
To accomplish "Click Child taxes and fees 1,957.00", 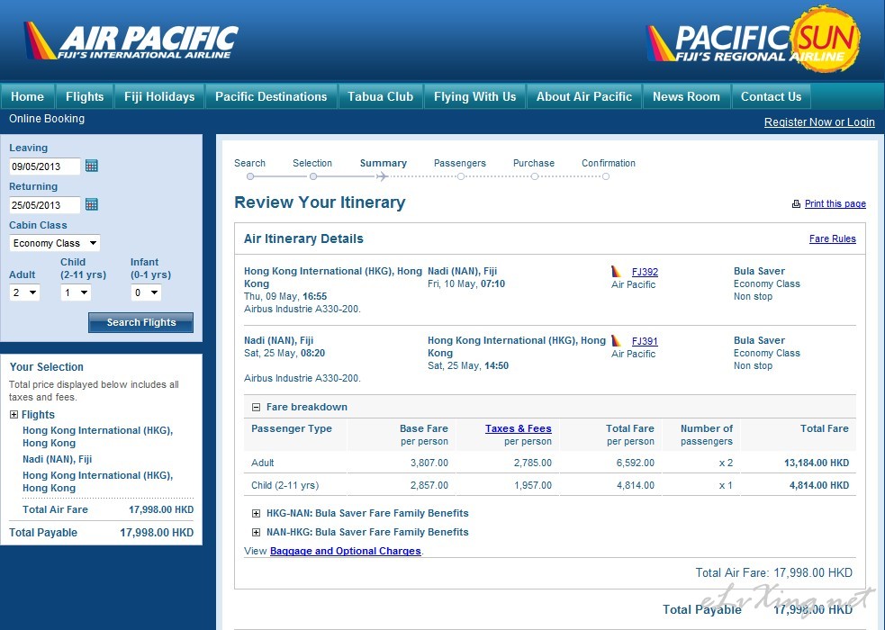I will (533, 486).
